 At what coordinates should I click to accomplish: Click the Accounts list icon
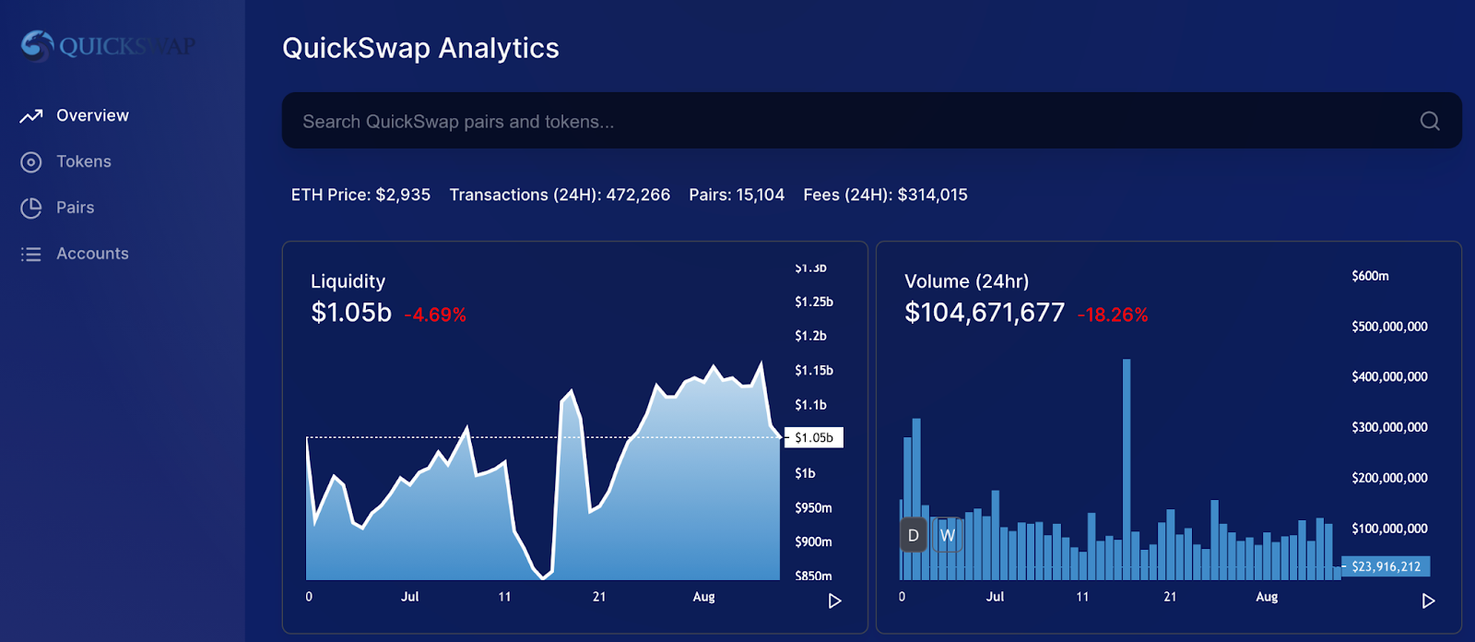tap(31, 255)
